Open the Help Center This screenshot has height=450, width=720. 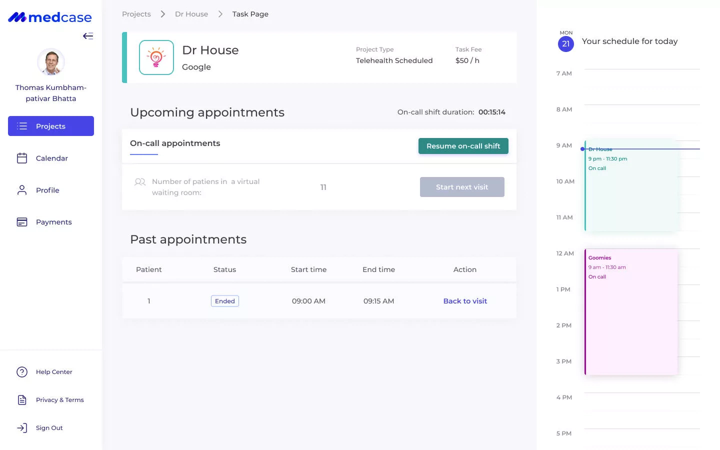pyautogui.click(x=53, y=372)
